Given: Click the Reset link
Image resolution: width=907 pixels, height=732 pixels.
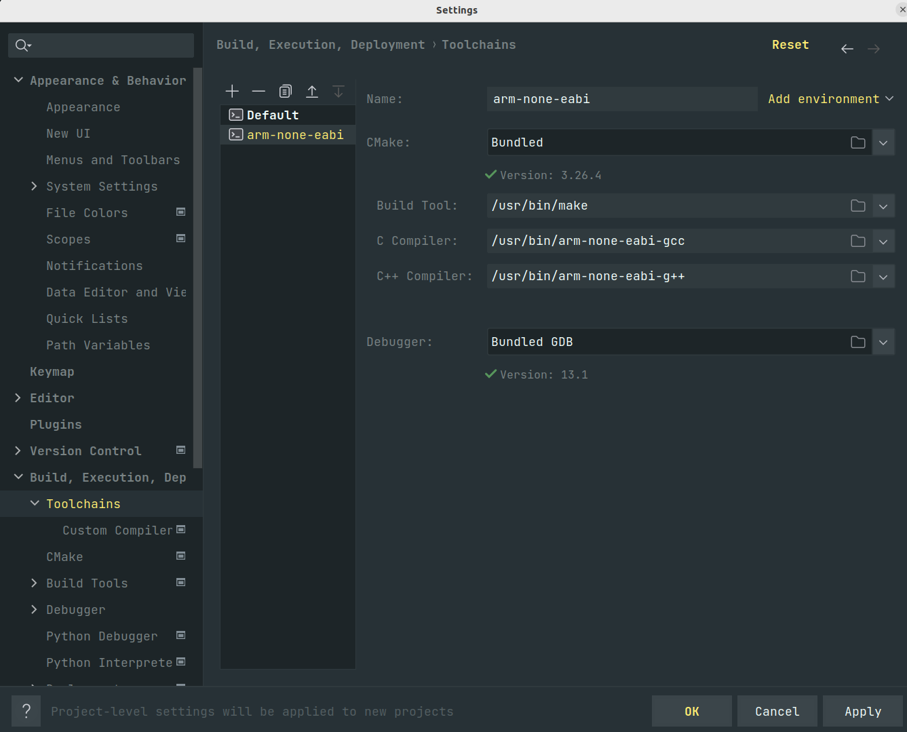Looking at the screenshot, I should coord(790,45).
